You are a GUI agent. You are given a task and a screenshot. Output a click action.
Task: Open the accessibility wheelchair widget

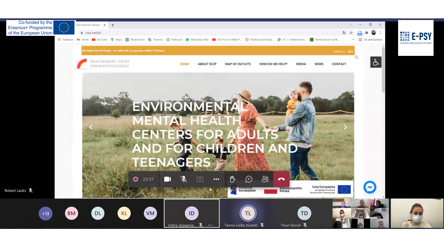click(376, 62)
